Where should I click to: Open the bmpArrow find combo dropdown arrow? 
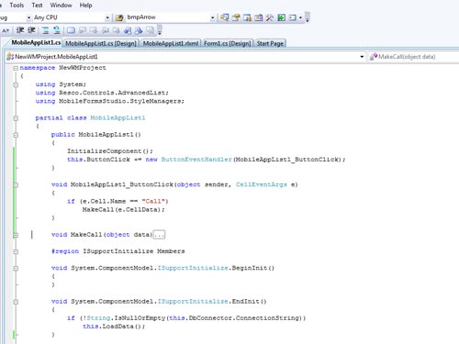212,18
